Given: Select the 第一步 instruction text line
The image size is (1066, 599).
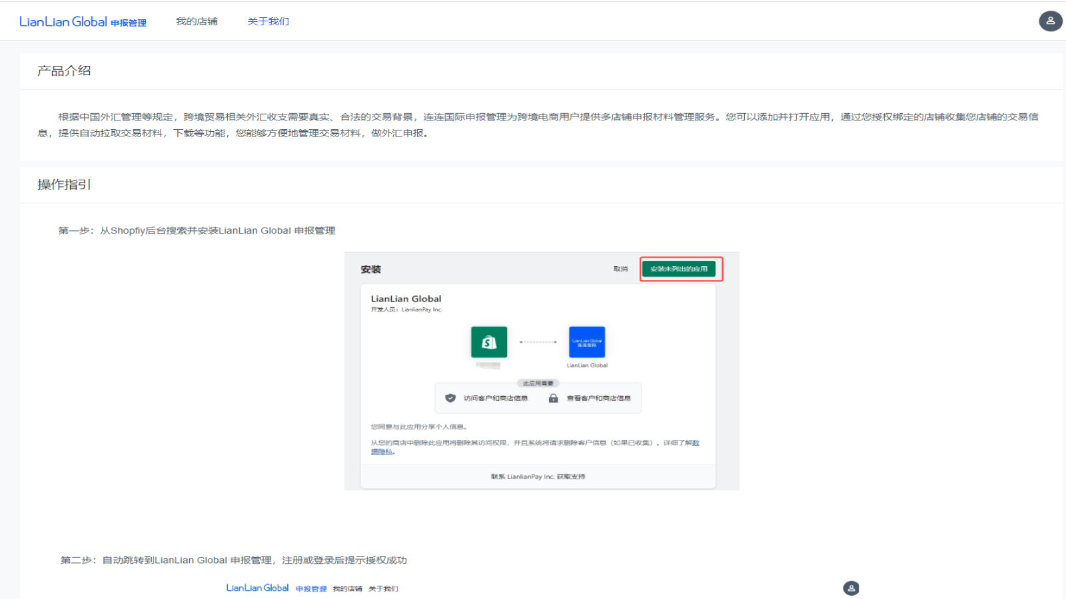Looking at the screenshot, I should [197, 230].
